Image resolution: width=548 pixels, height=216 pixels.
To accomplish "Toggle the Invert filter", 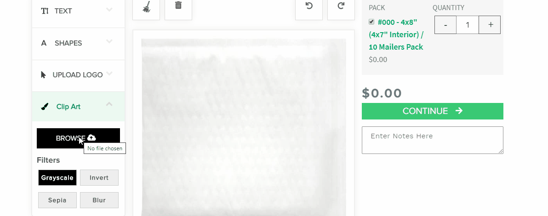I will click(99, 177).
